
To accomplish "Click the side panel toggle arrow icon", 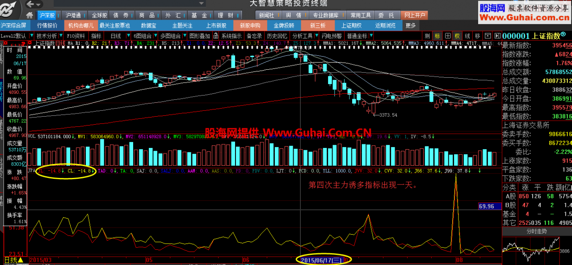I will (x=496, y=36).
